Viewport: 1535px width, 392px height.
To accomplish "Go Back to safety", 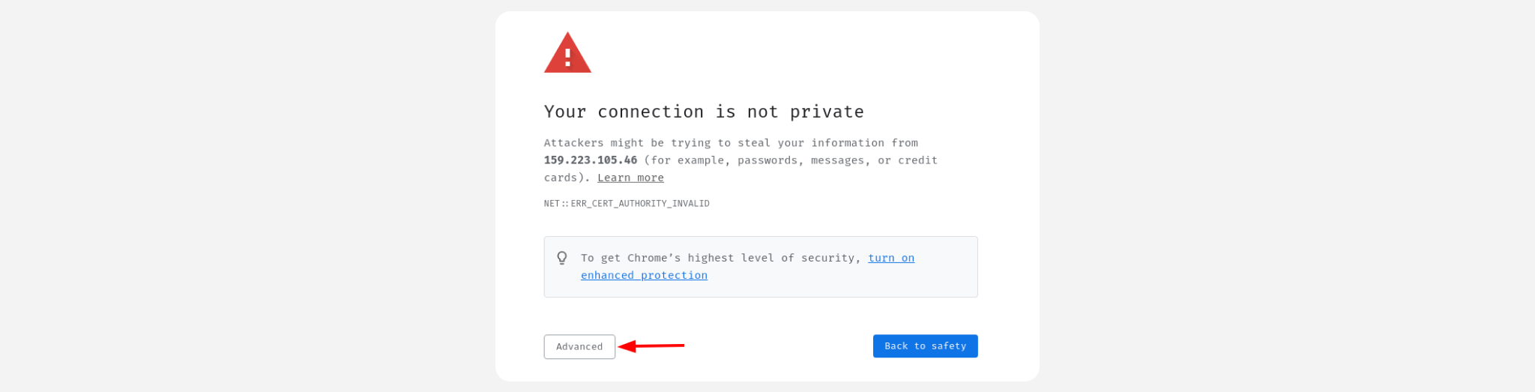I will (x=925, y=346).
